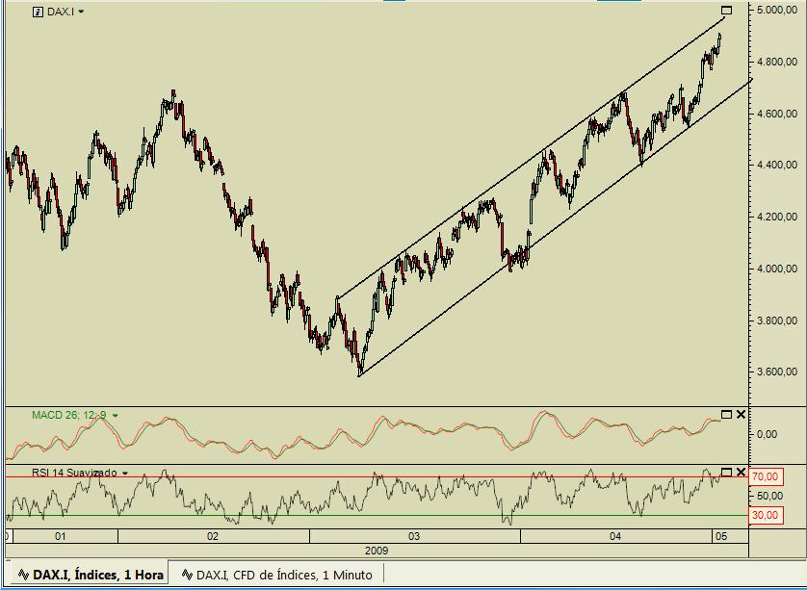Screen dimensions: 807x590
Task: Switch to DAX.I, Índices, 1 Hora tab
Action: click(91, 575)
